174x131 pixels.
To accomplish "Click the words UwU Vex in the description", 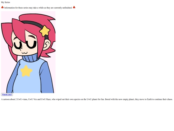I will pos(33,99).
